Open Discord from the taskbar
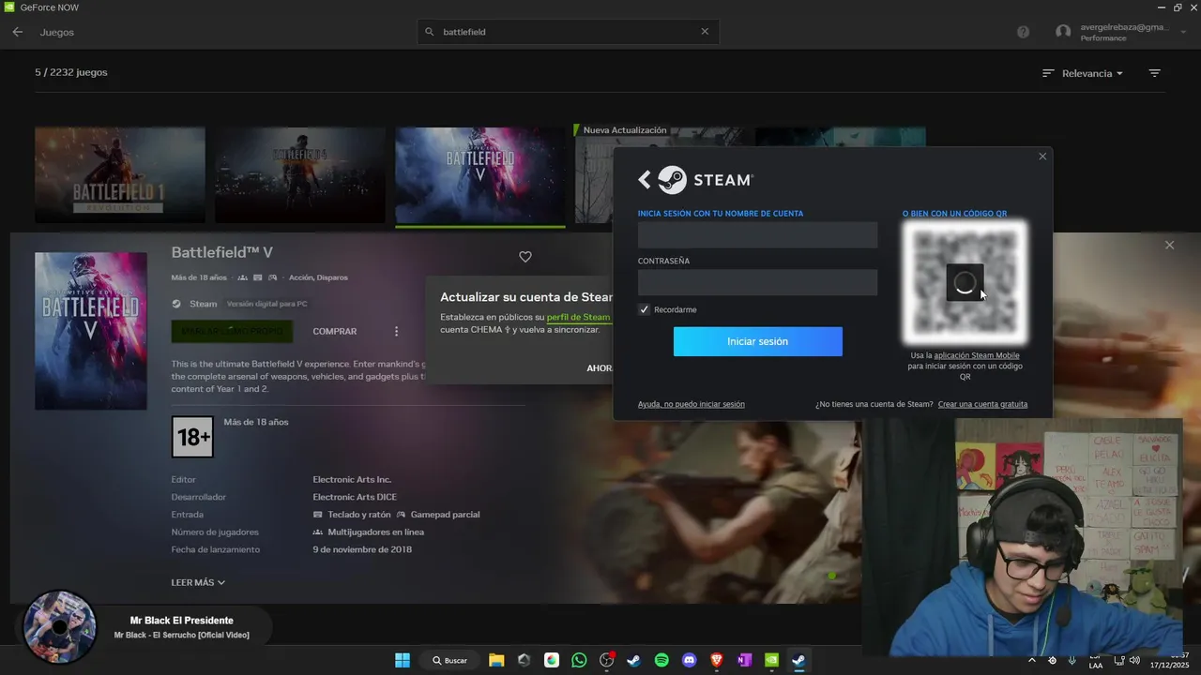Viewport: 1201px width, 675px height. (690, 660)
